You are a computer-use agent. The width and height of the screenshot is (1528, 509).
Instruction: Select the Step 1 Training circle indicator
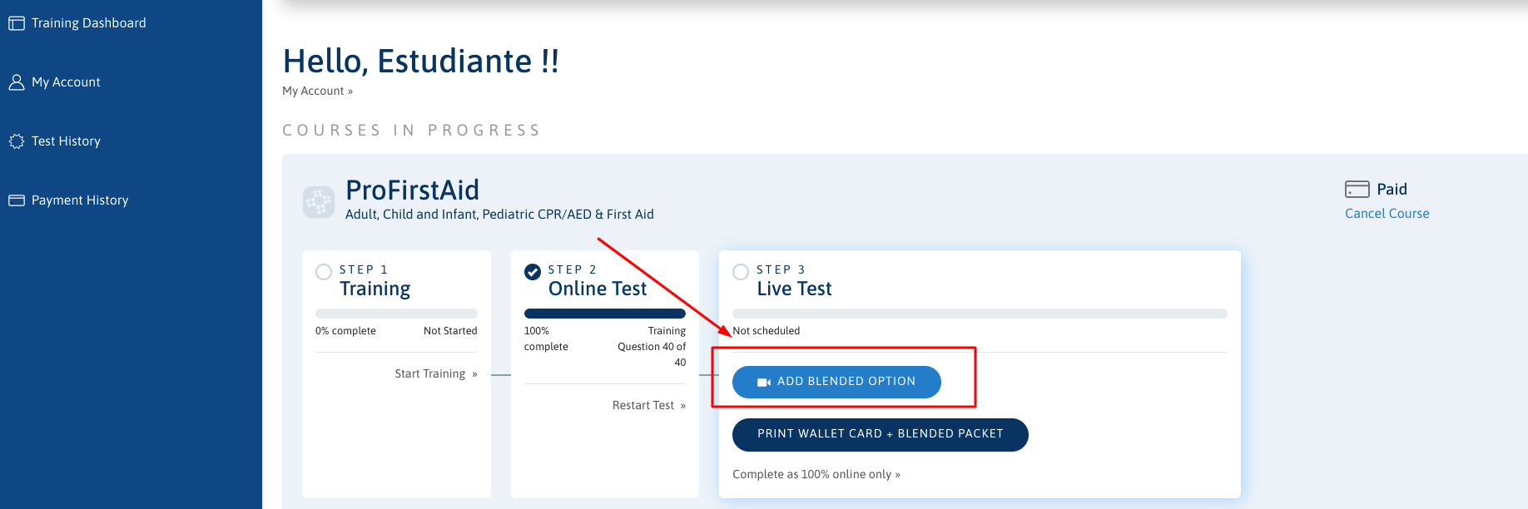pos(324,272)
